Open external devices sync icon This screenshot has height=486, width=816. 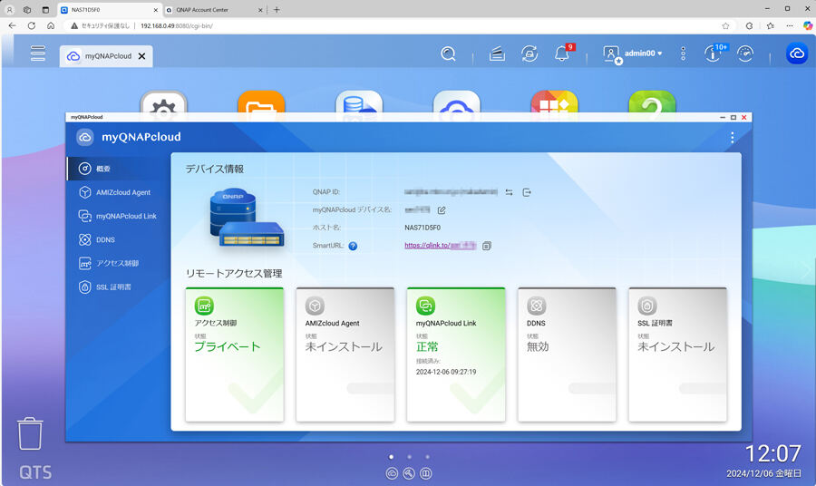(529, 53)
